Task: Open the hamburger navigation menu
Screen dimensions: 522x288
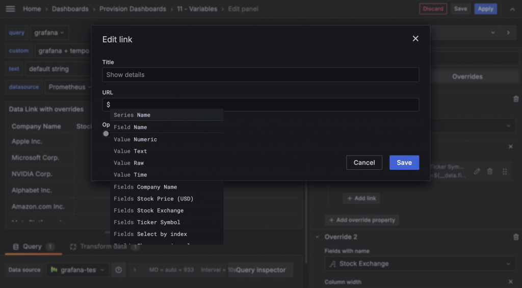Action: [10, 9]
